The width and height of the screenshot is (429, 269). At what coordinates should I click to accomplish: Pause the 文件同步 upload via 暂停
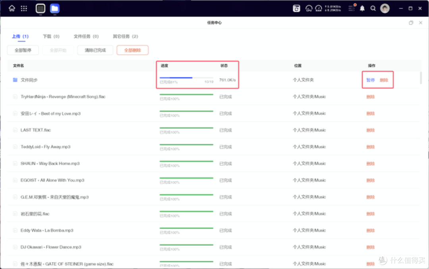click(371, 80)
